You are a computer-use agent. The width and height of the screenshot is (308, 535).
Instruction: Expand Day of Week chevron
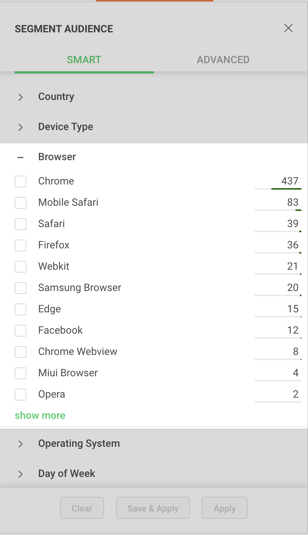[x=21, y=474]
